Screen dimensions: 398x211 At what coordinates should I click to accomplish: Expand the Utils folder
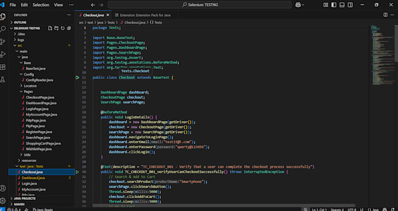pyautogui.click(x=42, y=155)
